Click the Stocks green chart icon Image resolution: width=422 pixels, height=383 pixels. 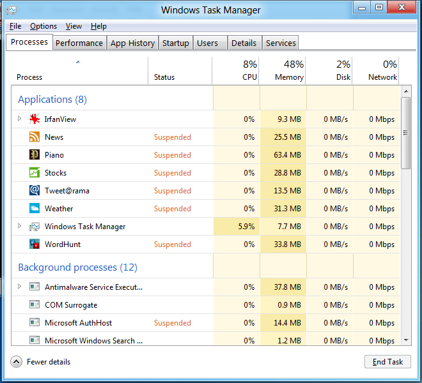(35, 172)
